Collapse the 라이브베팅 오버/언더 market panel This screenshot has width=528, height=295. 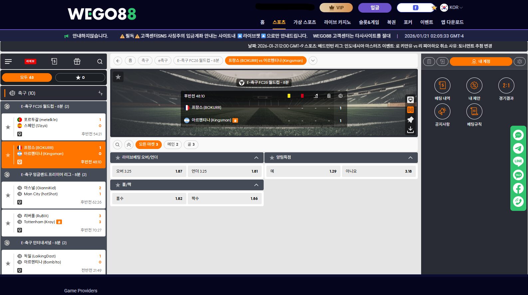click(x=256, y=158)
